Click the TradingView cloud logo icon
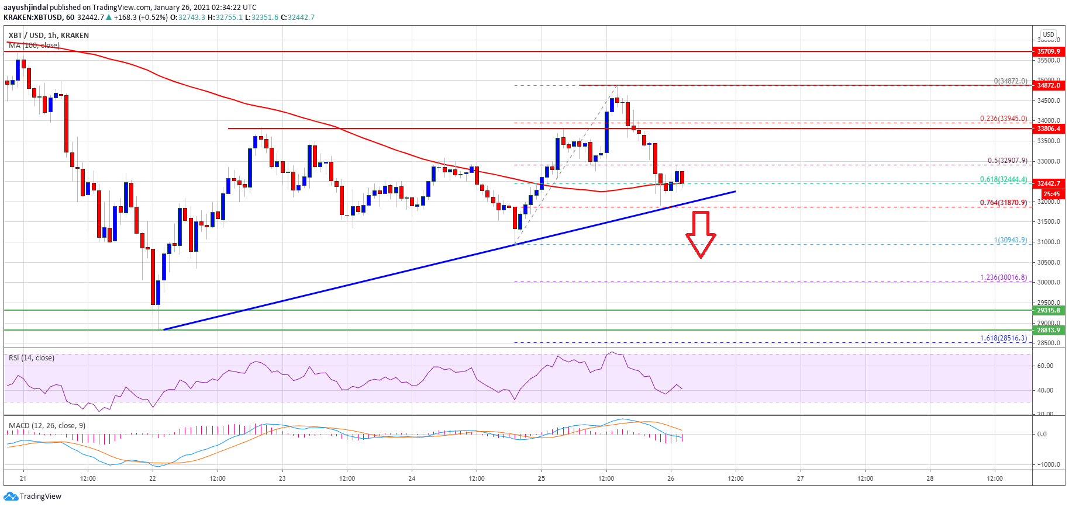Image resolution: width=1069 pixels, height=507 pixels. point(11,496)
